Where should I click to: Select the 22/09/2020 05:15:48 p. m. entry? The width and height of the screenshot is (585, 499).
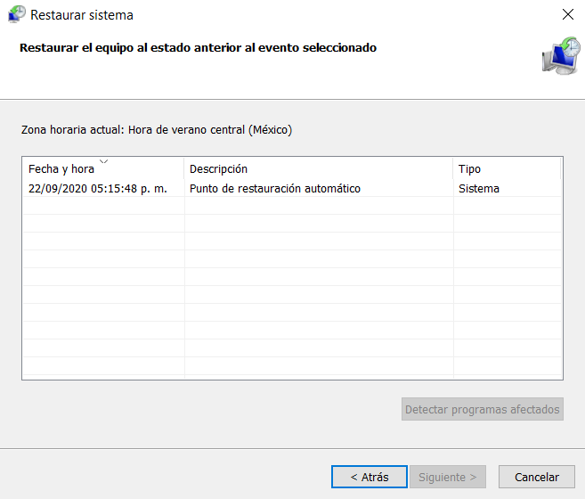[98, 189]
